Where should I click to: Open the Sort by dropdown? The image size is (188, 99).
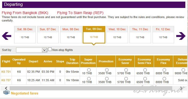(32, 50)
